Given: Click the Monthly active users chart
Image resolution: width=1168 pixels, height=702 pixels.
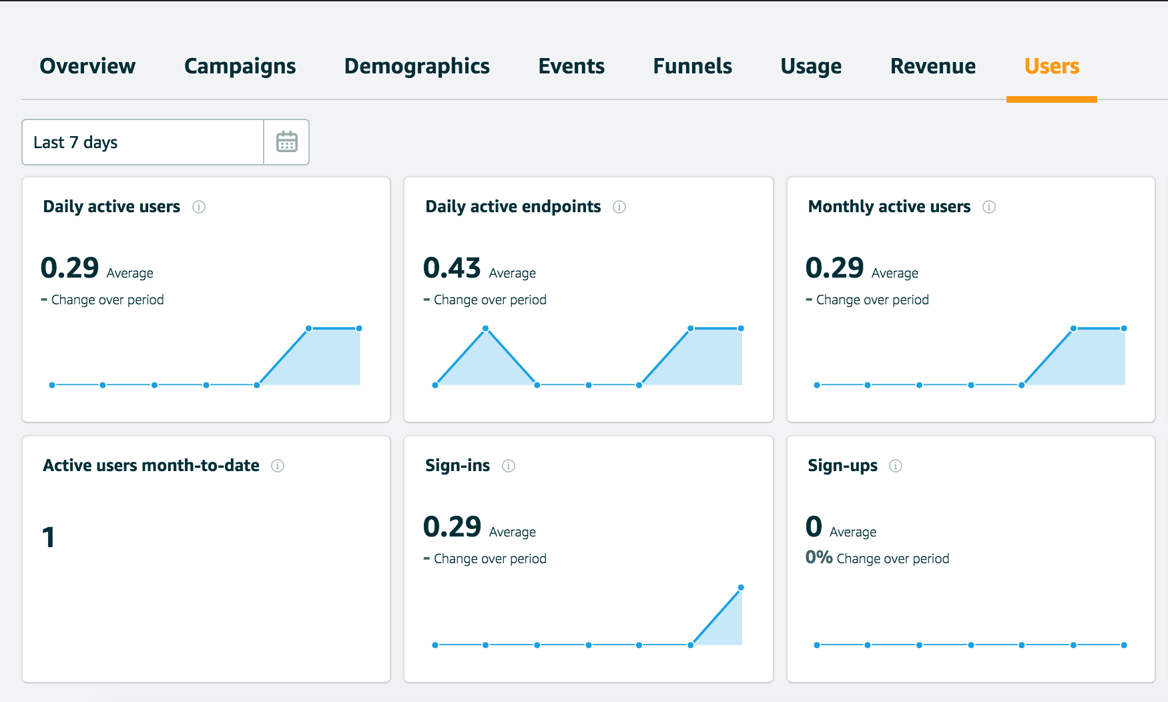Looking at the screenshot, I should point(970,356).
